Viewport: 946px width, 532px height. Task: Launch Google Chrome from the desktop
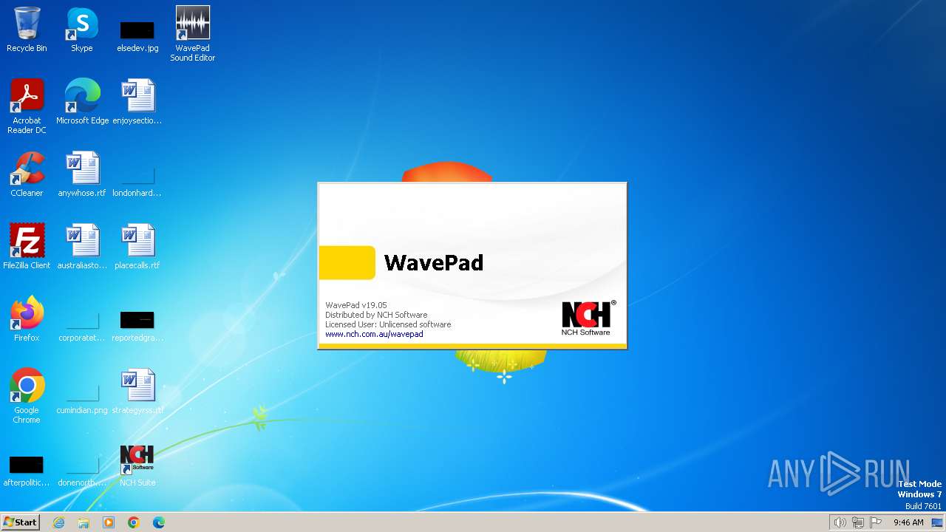click(x=27, y=396)
